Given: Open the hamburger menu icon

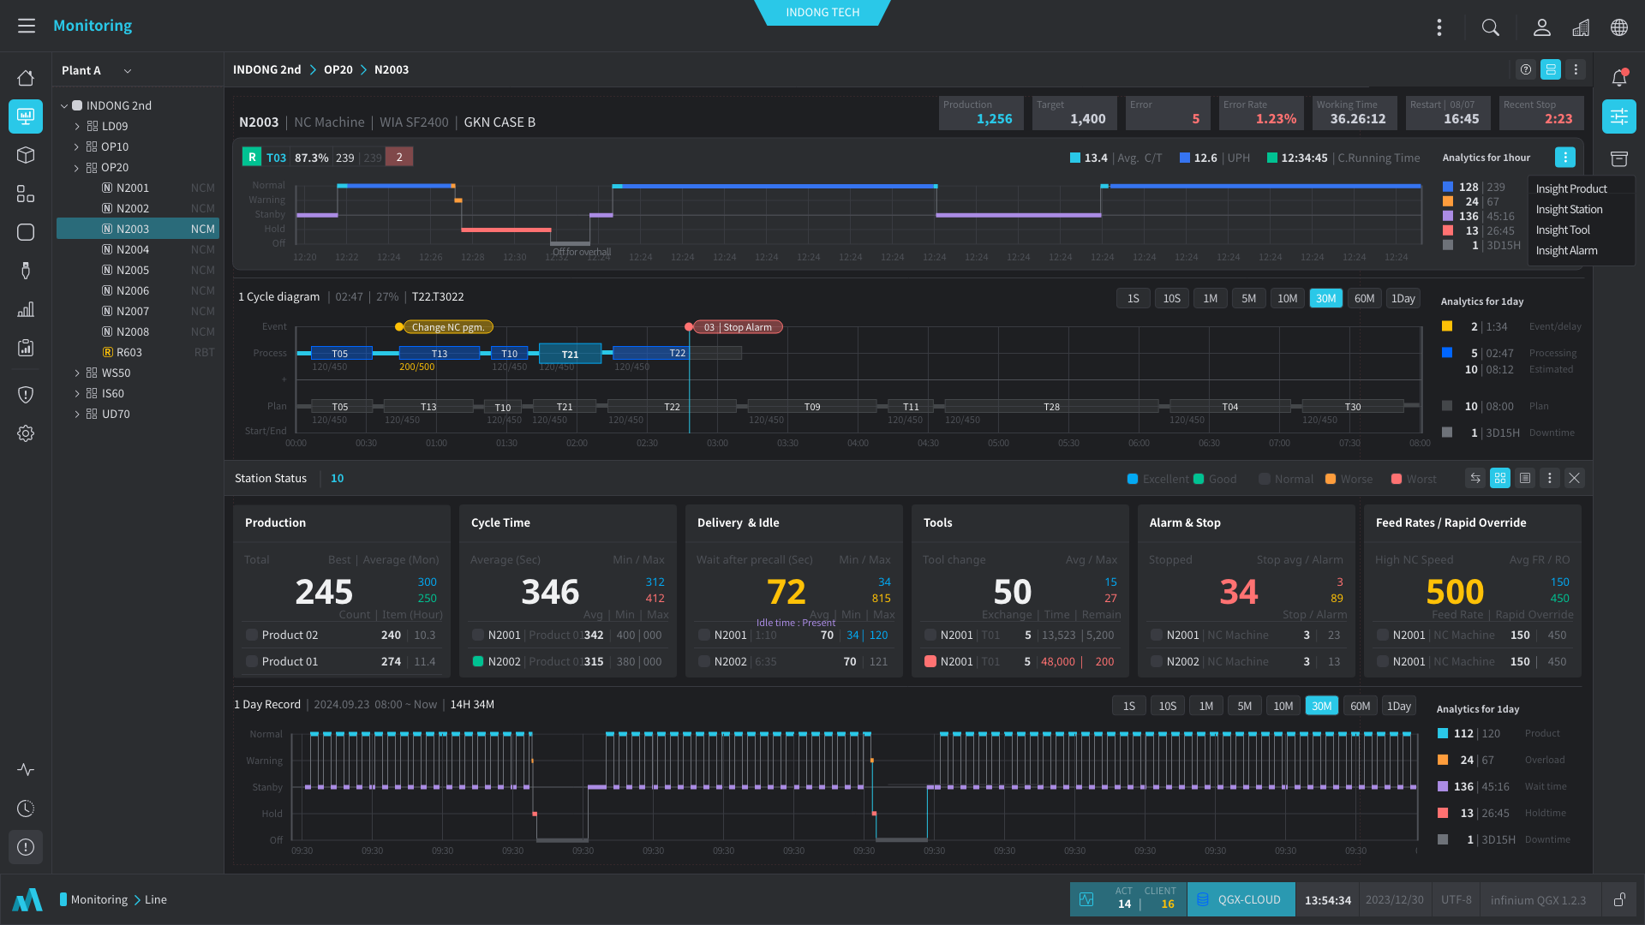Looking at the screenshot, I should tap(27, 26).
